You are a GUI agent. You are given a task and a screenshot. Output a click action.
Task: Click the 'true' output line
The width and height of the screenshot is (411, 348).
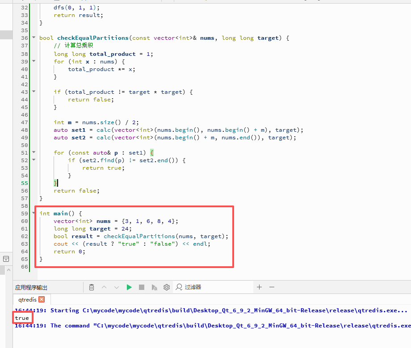point(22,318)
